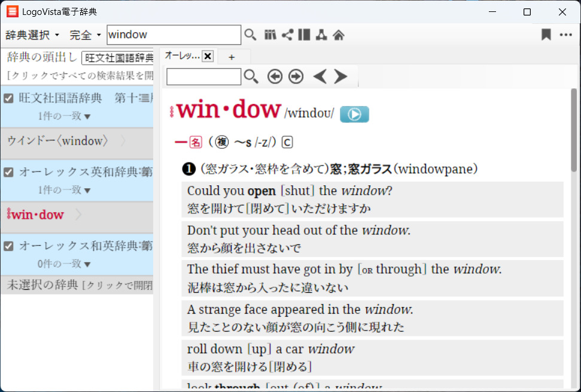The height and width of the screenshot is (392, 581).
Task: Open the bookmark icon at top right
Action: (x=546, y=35)
